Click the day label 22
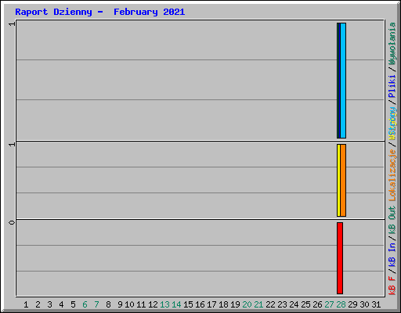Screen dimensions: 401x313 (x=270, y=304)
